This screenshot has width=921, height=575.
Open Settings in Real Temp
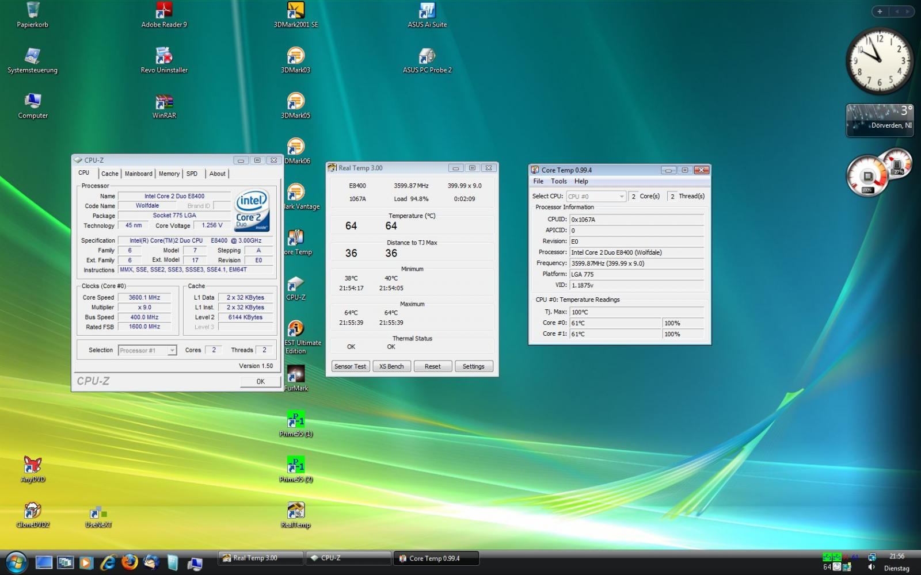click(474, 366)
